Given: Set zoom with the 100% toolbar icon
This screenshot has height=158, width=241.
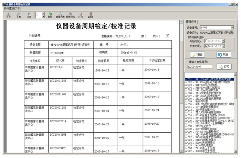Looking at the screenshot, I should 29,15.
